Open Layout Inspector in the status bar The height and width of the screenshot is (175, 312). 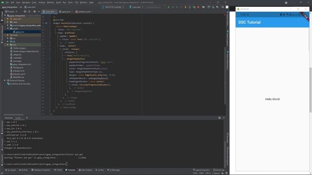(x=201, y=170)
